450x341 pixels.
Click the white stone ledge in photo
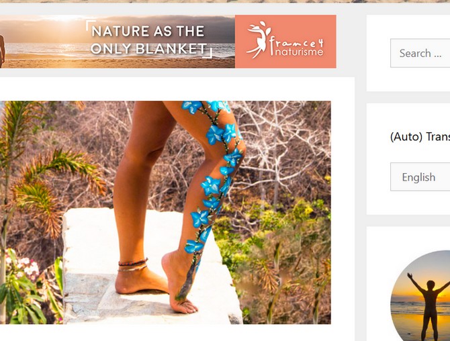[150, 266]
